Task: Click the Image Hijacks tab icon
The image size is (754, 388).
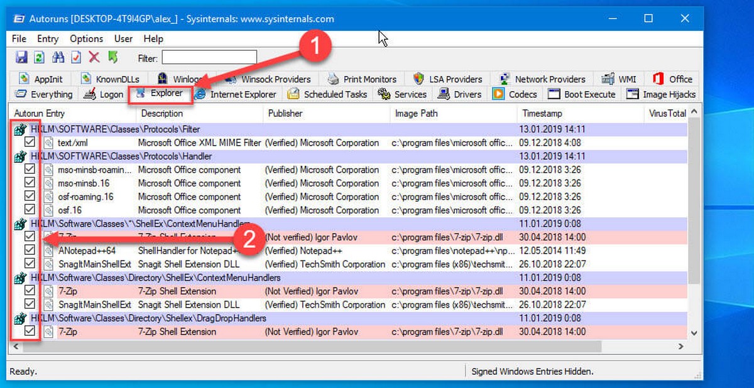Action: pos(632,94)
